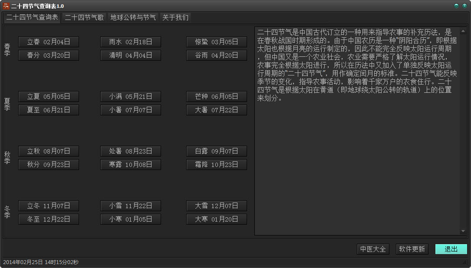Viewport: 471px width, 268px height.
Task: Select 夏至 06月21日 button
Action: click(x=49, y=110)
